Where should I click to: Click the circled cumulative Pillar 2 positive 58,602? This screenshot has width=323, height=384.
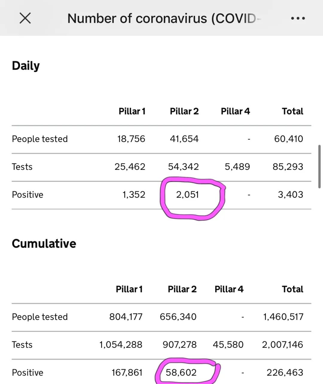[x=181, y=372]
